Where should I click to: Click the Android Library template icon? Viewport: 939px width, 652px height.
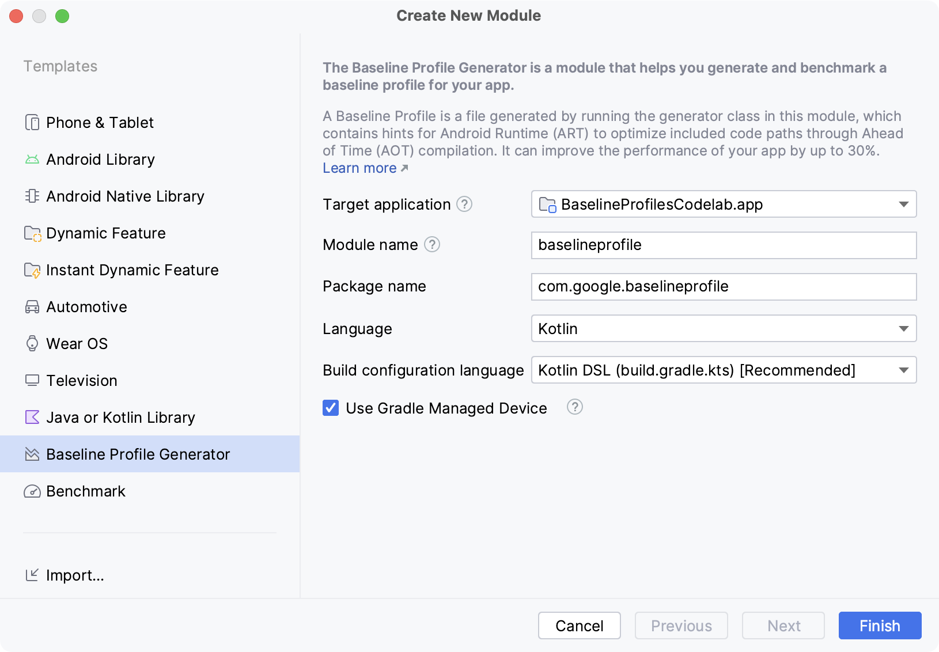[32, 159]
